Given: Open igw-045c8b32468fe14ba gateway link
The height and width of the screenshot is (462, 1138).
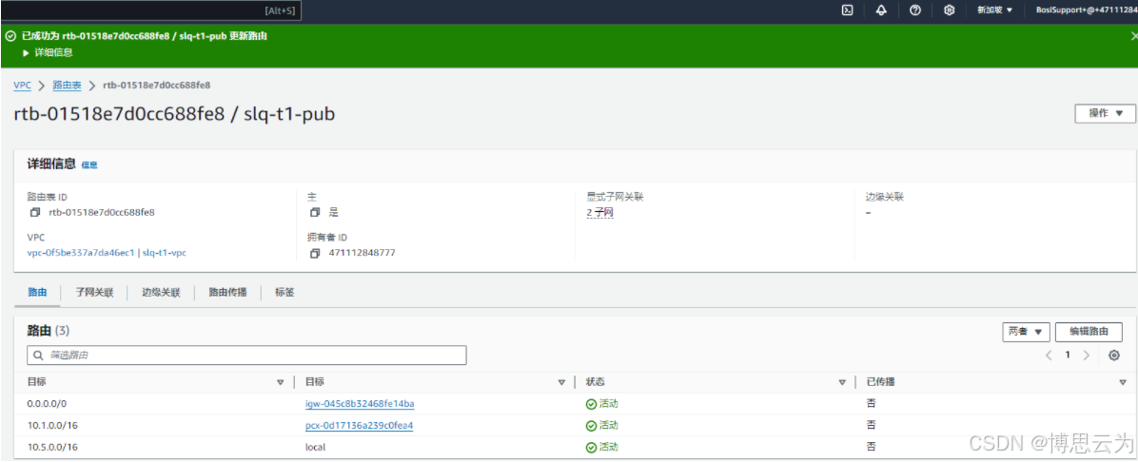Looking at the screenshot, I should [360, 404].
